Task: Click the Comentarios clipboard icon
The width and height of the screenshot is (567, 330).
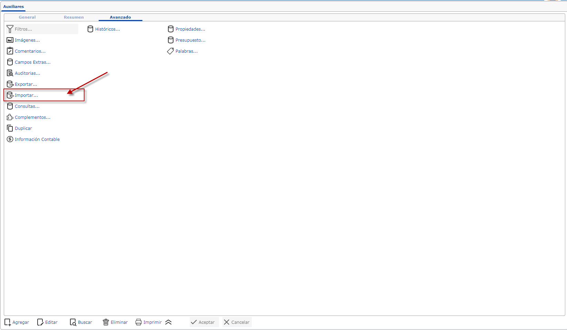Action: [x=10, y=51]
